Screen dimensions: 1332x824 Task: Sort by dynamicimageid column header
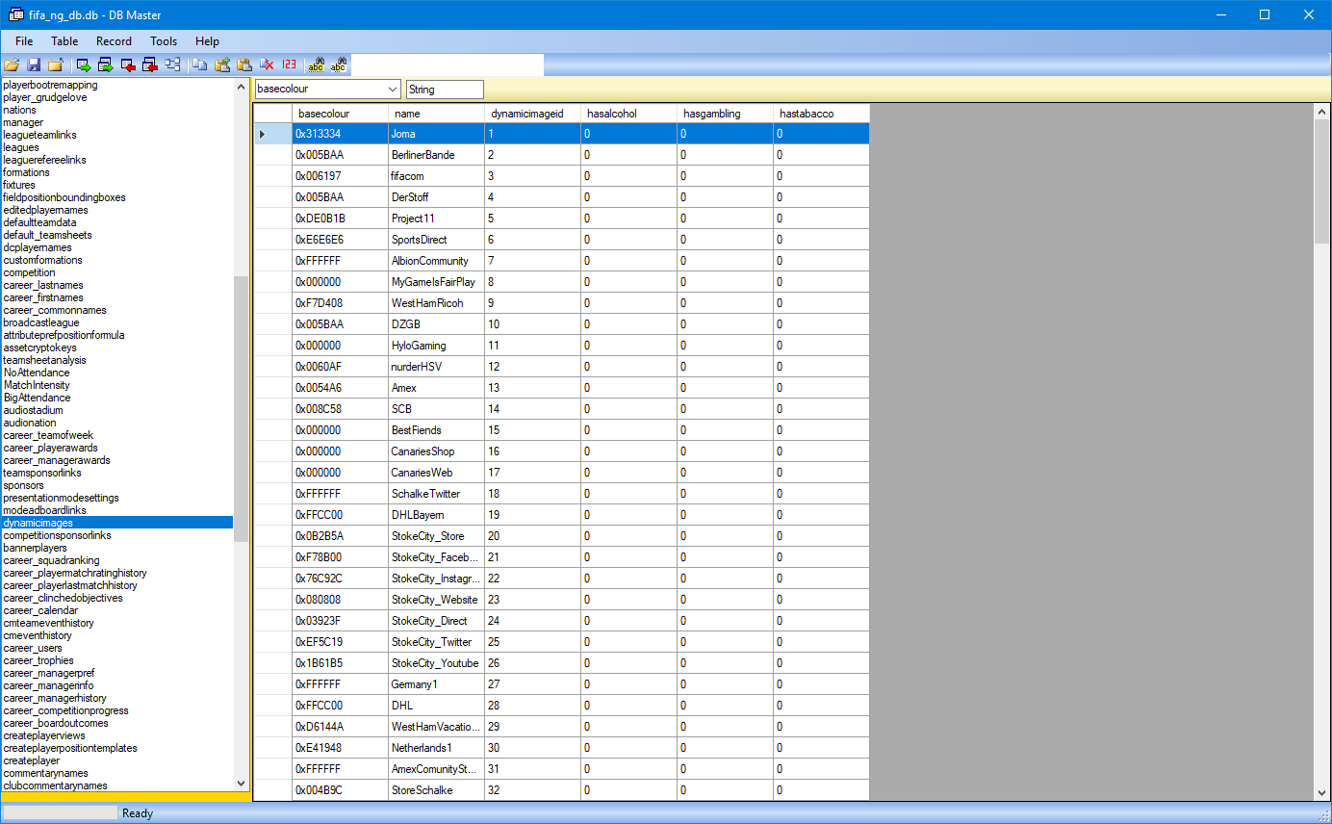[x=532, y=114]
